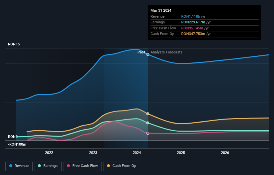
Task: Click the RON0 y-axis label
Action: pos(13,137)
